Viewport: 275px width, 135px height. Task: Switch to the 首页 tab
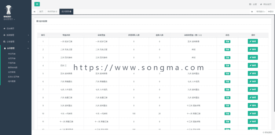point(41,12)
